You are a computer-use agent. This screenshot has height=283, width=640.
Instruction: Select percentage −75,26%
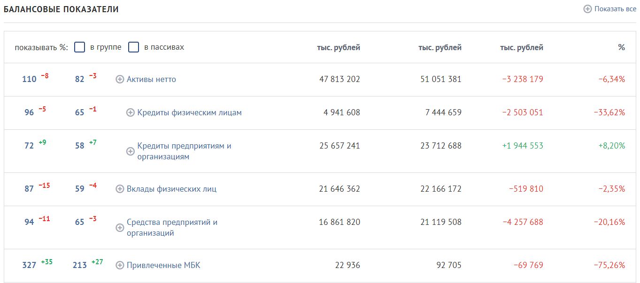pos(609,265)
